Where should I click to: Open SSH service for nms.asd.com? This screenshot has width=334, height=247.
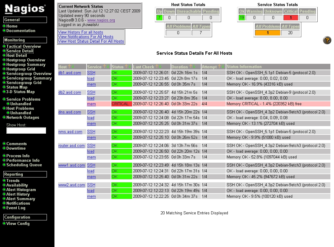[91, 132]
